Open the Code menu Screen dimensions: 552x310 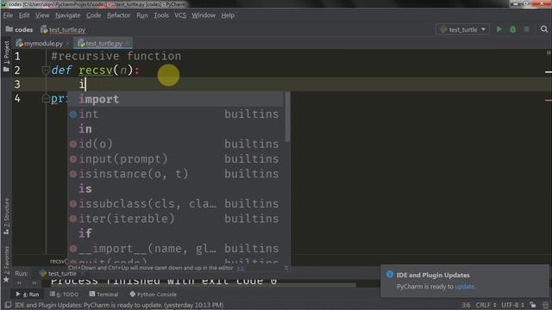(x=94, y=15)
